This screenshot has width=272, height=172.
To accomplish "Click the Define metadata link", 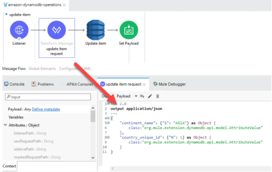I will [46, 109].
